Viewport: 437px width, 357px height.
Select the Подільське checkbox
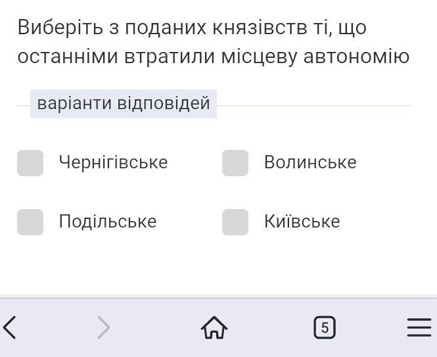click(30, 222)
